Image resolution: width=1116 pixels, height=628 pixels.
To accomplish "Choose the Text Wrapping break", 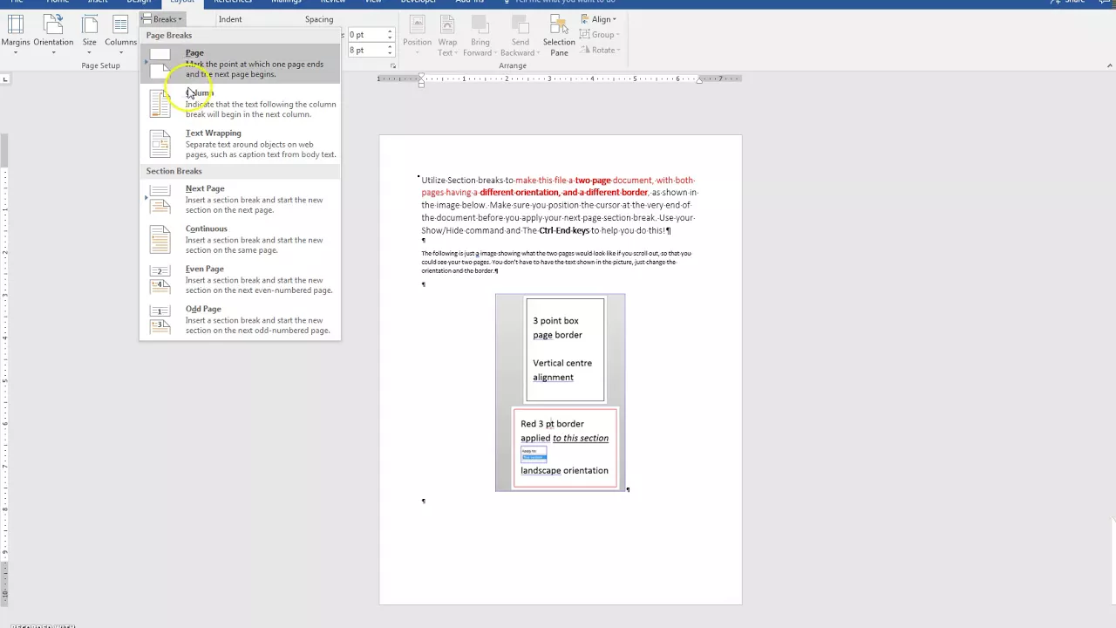I will (x=240, y=144).
